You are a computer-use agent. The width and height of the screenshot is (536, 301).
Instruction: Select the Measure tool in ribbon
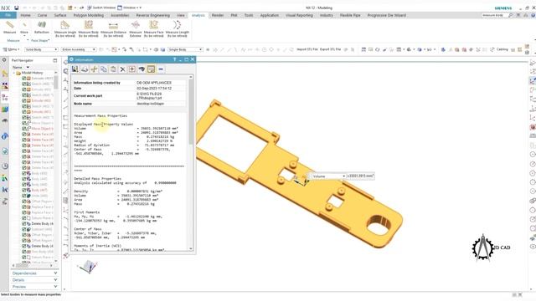pyautogui.click(x=9, y=27)
